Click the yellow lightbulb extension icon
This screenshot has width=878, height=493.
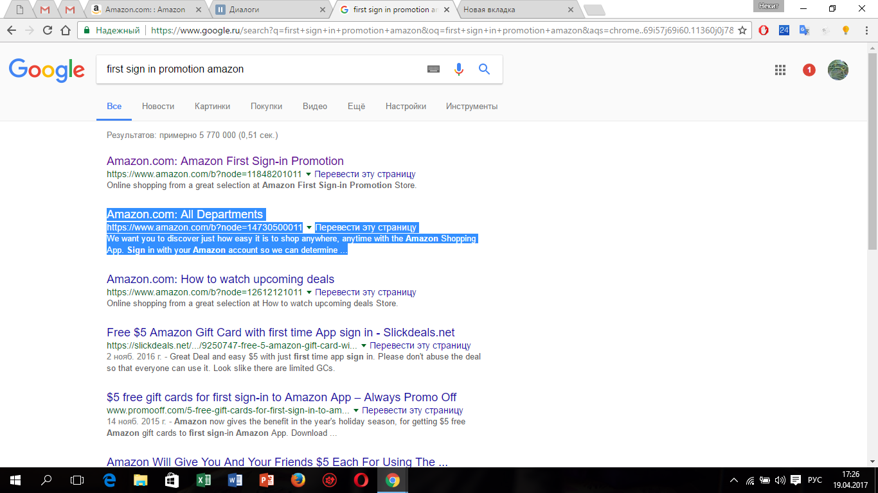pos(846,30)
